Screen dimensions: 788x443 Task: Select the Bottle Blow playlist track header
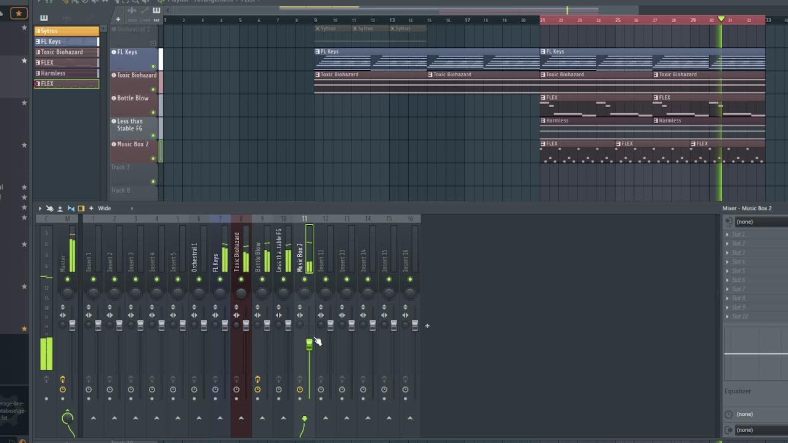click(x=134, y=105)
